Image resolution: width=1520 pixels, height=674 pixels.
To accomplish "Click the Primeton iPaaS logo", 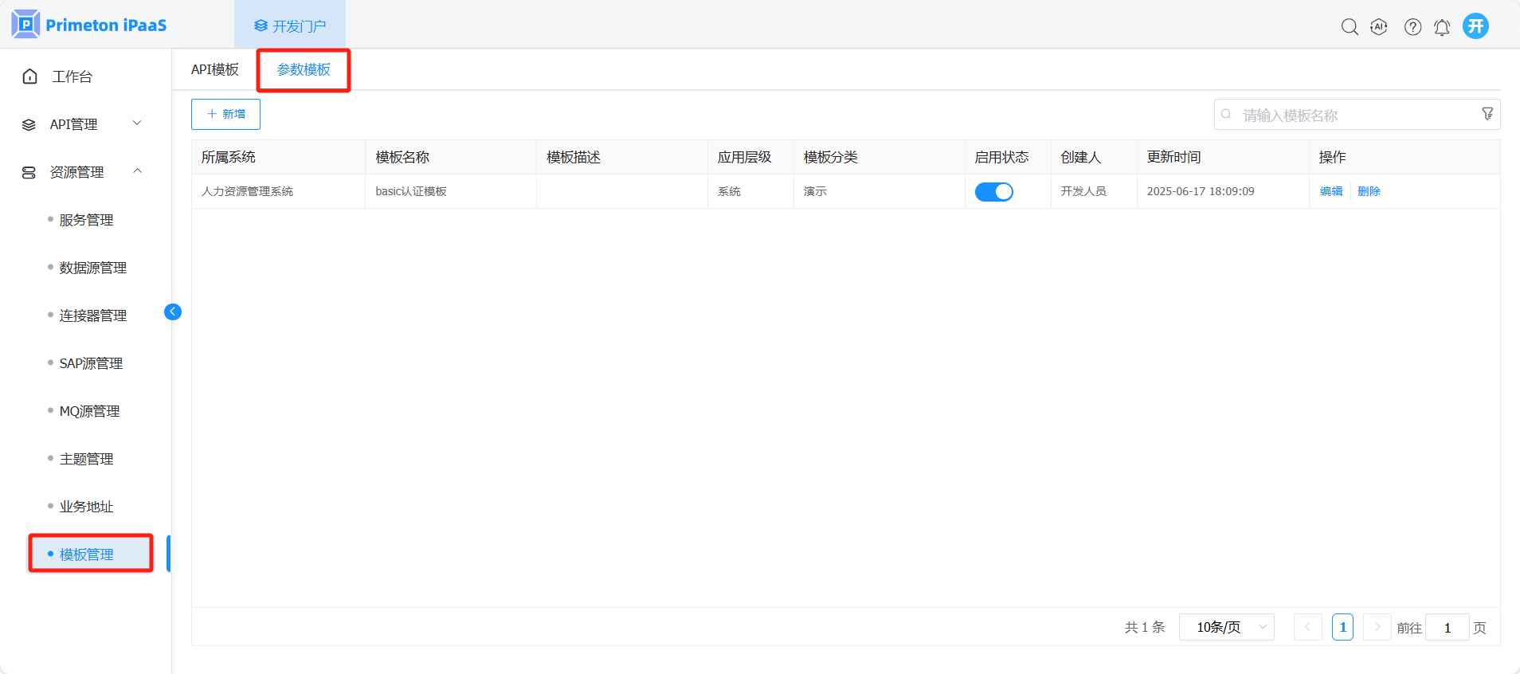I will point(89,25).
